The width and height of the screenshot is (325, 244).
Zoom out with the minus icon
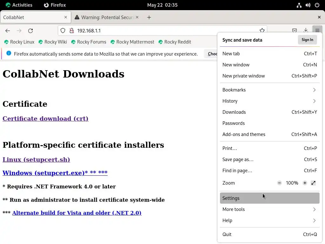279,183
